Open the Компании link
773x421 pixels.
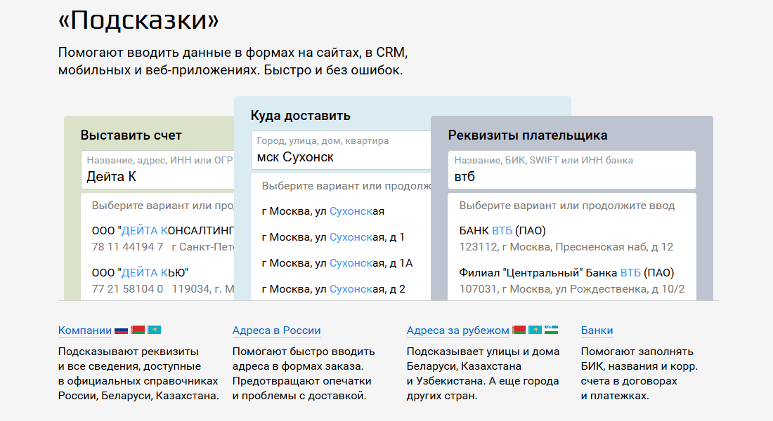click(x=85, y=330)
